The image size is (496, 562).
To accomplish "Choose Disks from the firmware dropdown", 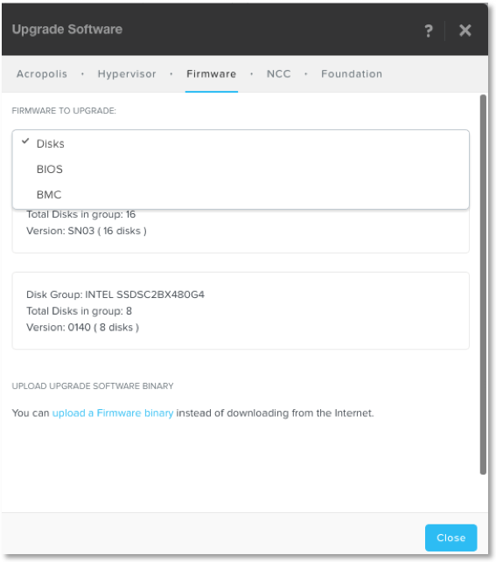I will tap(241, 143).
